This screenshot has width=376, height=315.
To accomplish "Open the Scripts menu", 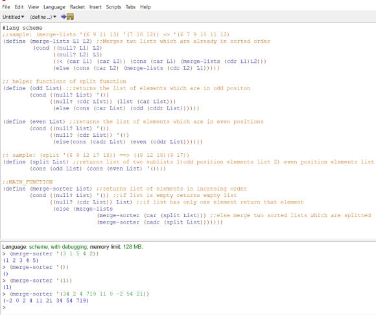I will coord(113,7).
